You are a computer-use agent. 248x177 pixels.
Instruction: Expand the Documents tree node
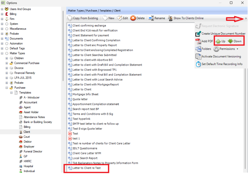(2, 39)
